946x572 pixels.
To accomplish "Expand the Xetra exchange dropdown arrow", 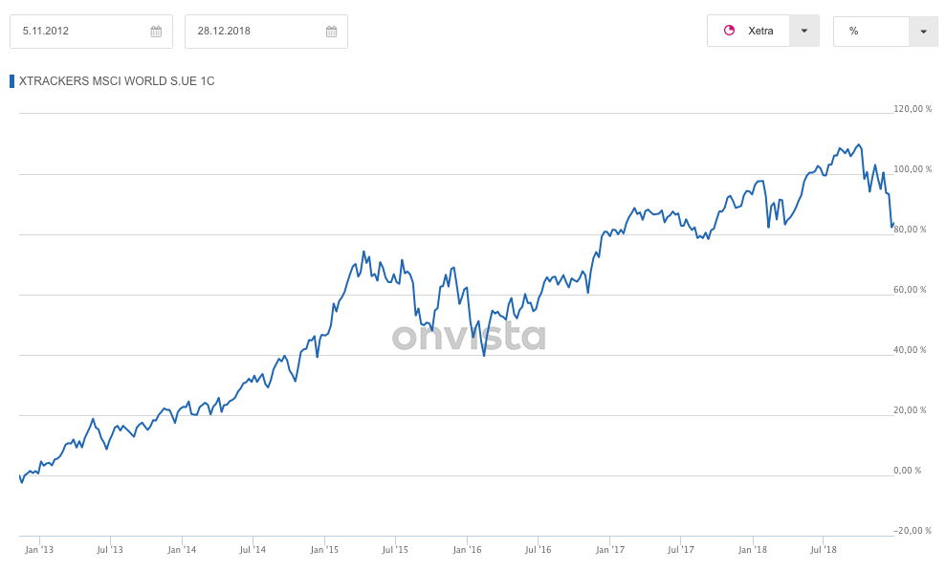I will (x=803, y=31).
